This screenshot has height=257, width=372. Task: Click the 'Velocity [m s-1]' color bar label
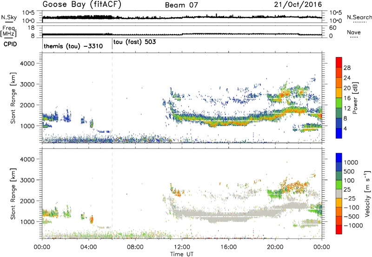coord(367,193)
